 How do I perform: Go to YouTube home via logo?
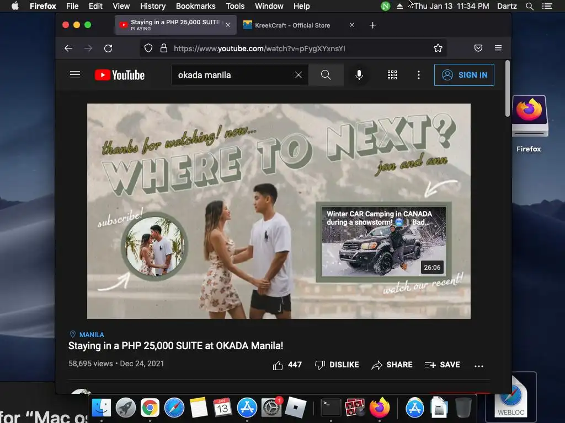click(120, 75)
